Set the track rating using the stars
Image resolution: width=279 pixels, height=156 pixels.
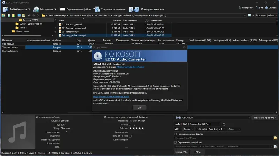137,128
